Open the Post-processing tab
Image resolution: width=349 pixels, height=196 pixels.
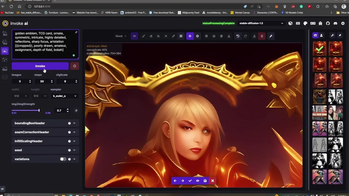click(5, 69)
